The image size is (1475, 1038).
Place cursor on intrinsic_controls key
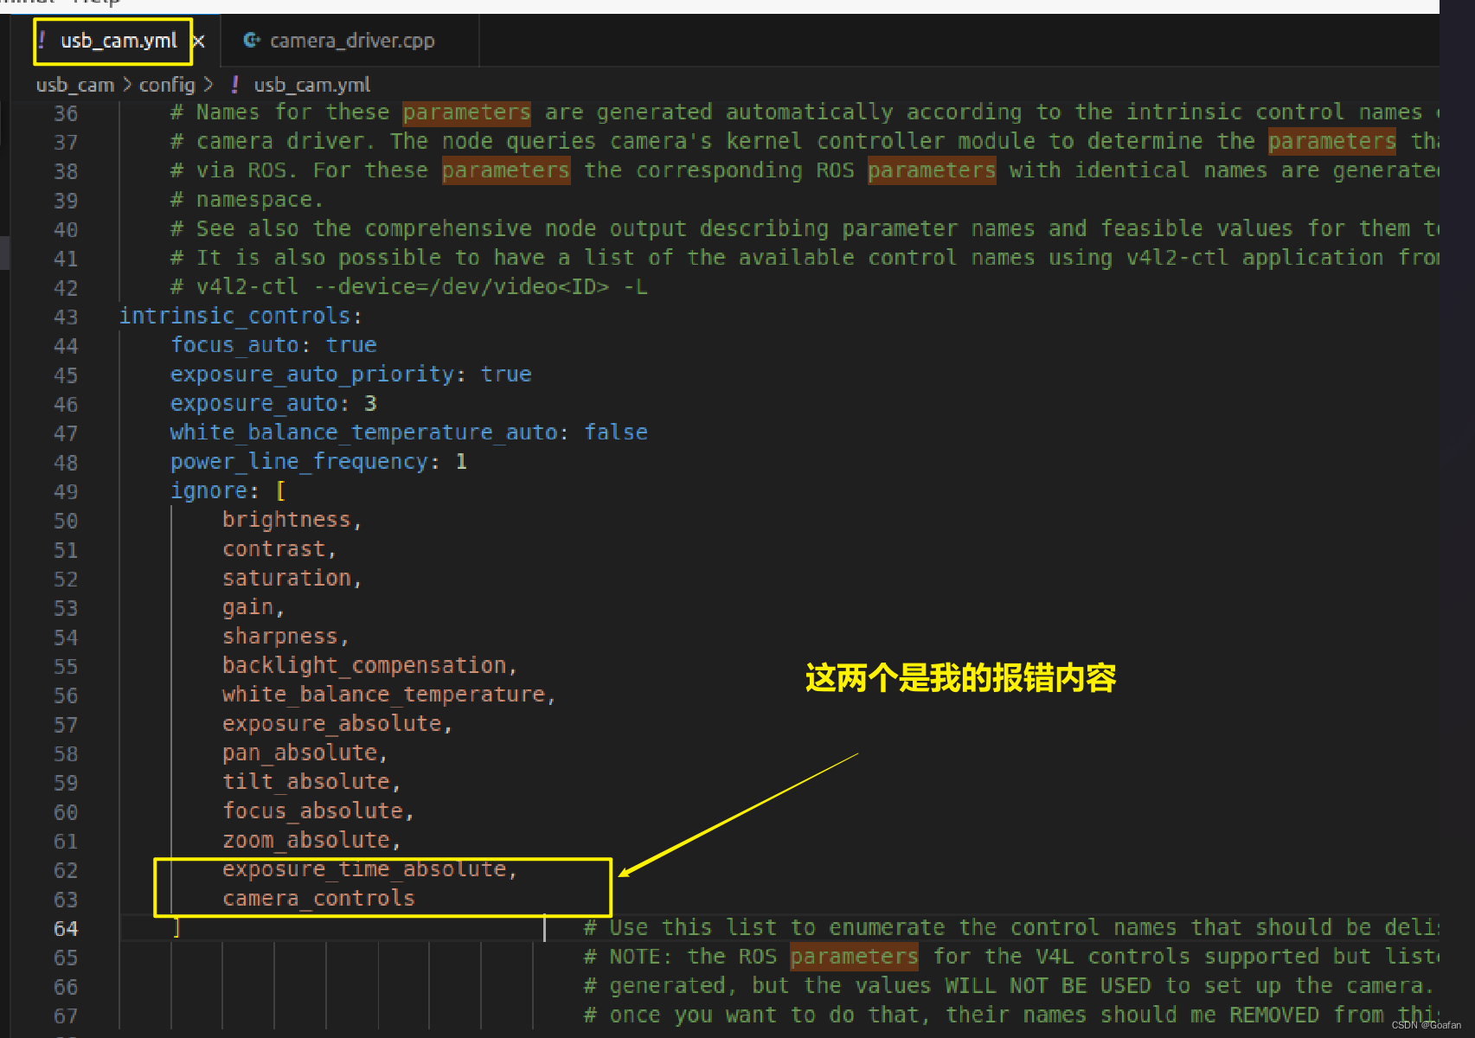pos(234,316)
